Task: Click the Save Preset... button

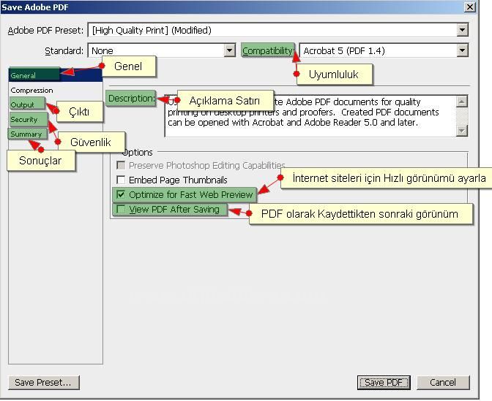Action: (44, 383)
